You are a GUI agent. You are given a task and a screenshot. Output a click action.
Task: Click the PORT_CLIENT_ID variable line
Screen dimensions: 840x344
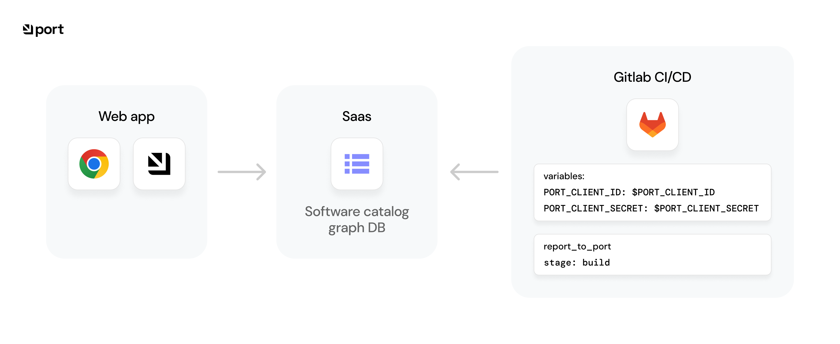(629, 192)
